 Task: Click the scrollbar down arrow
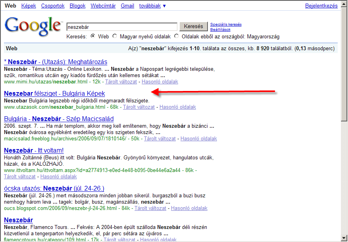344,238
